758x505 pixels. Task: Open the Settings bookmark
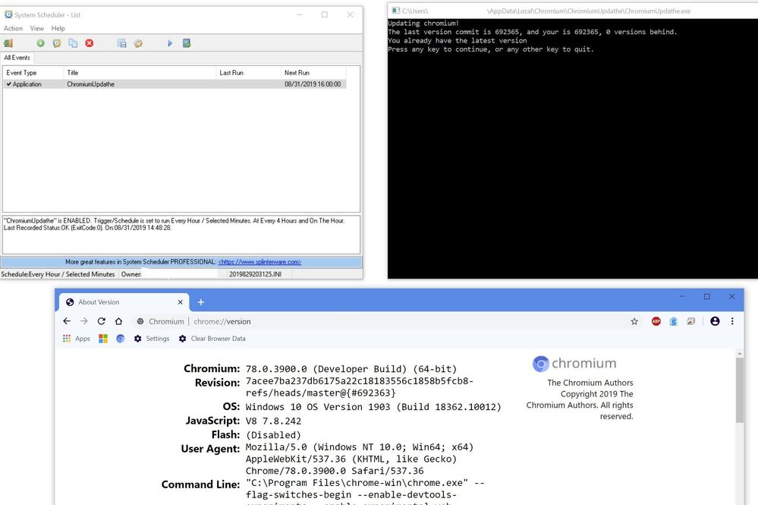point(152,339)
